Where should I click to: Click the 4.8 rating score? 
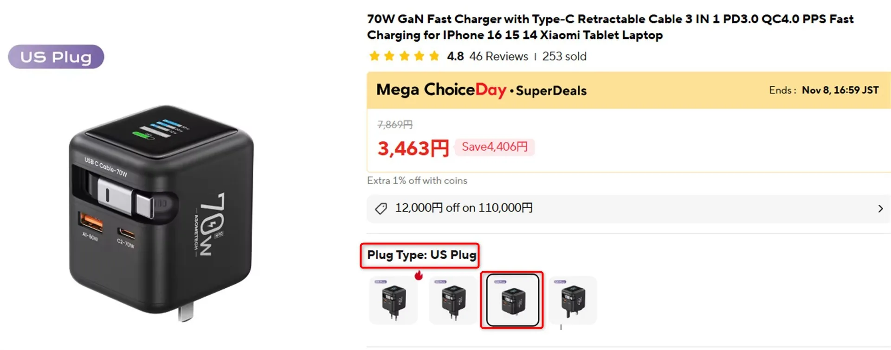coord(455,57)
